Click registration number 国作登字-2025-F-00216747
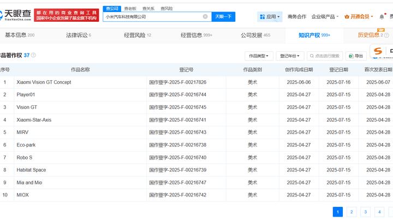 (178, 182)
